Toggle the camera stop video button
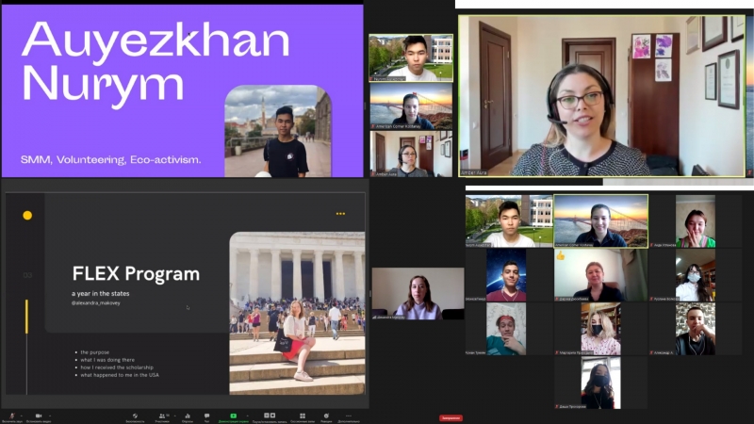 pyautogui.click(x=39, y=415)
